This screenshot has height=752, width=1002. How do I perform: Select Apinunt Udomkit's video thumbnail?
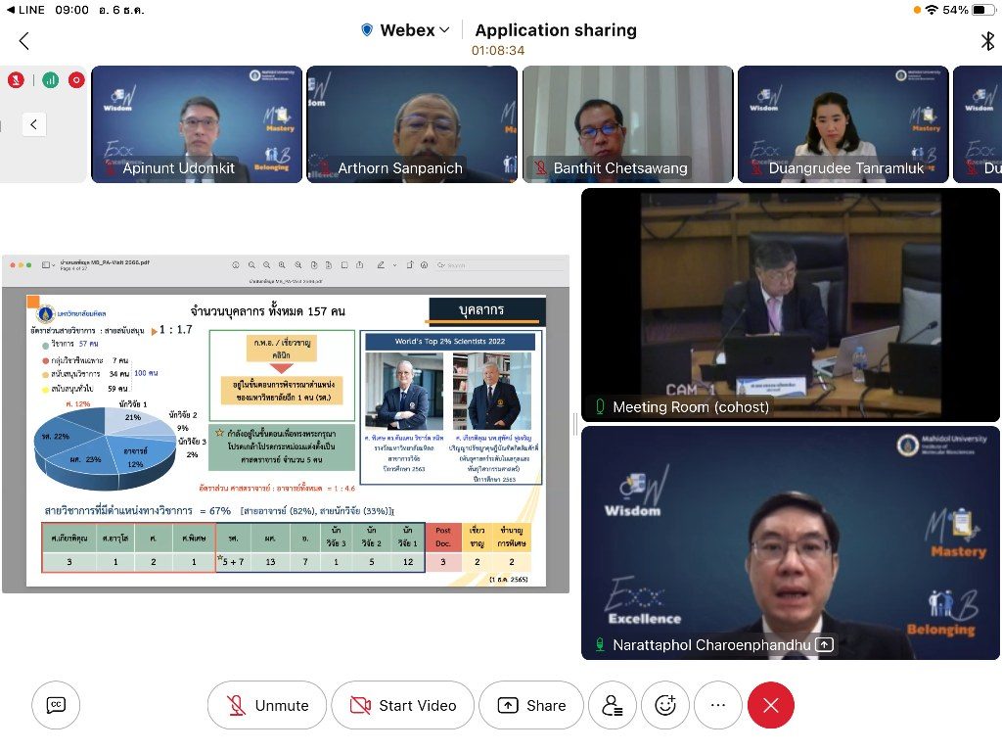pyautogui.click(x=197, y=124)
